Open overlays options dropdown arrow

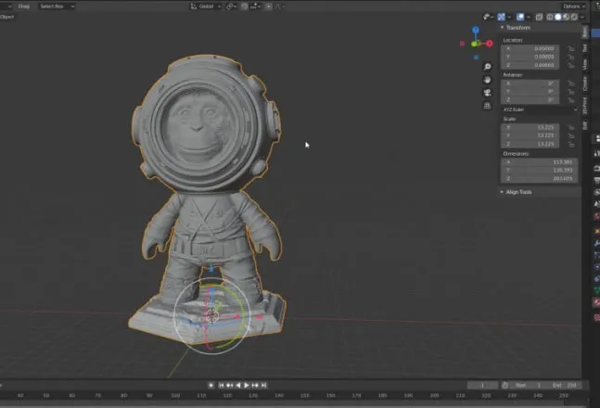coord(529,17)
